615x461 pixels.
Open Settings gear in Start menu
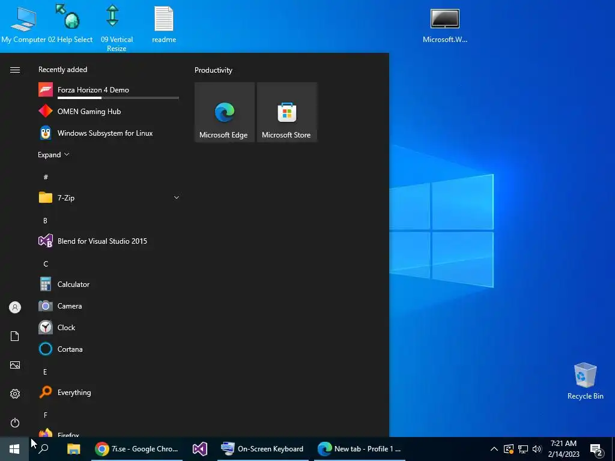15,394
